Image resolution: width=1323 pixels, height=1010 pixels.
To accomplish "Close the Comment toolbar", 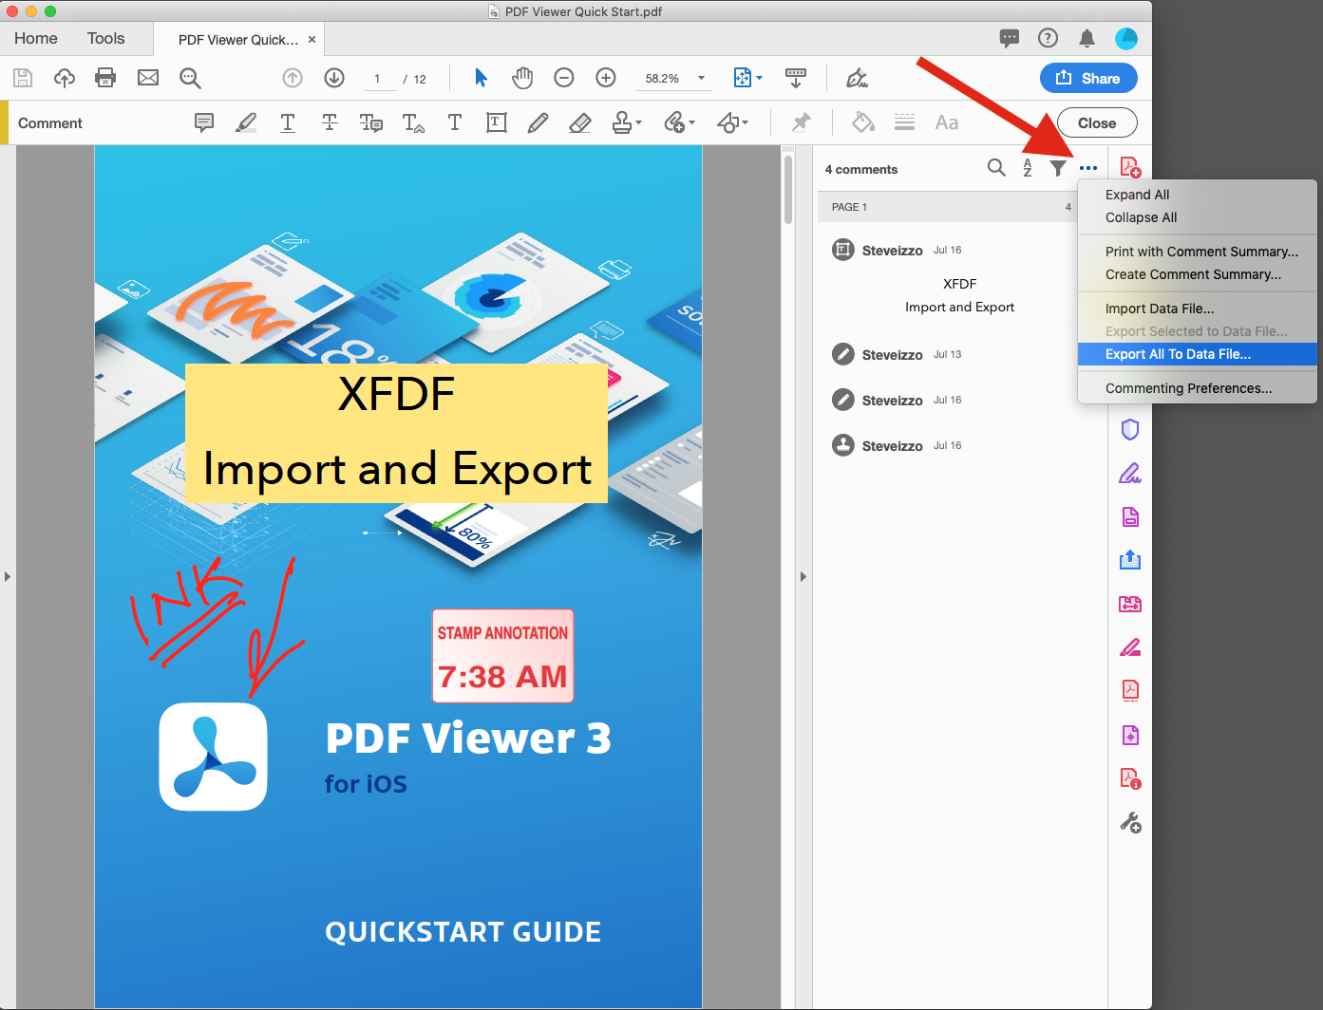I will (1096, 123).
